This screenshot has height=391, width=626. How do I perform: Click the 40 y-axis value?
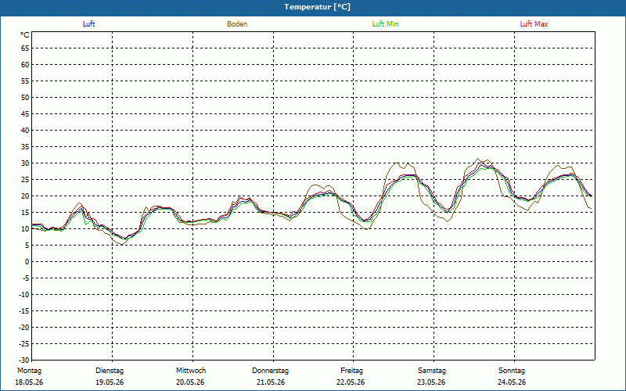25,131
